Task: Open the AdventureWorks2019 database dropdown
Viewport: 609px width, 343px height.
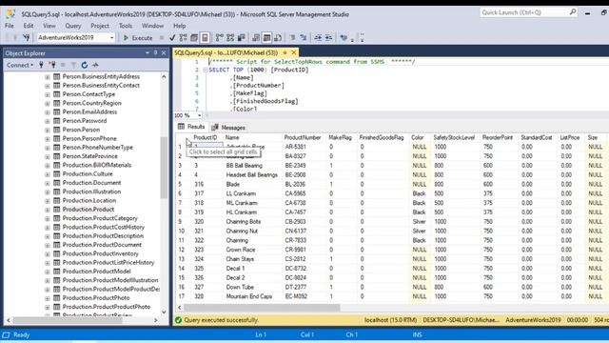Action: pyautogui.click(x=112, y=38)
